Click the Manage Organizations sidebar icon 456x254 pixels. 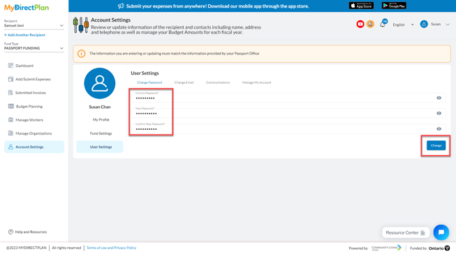(10, 133)
